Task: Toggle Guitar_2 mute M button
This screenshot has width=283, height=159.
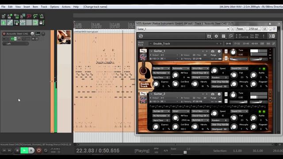Action: click(226, 101)
